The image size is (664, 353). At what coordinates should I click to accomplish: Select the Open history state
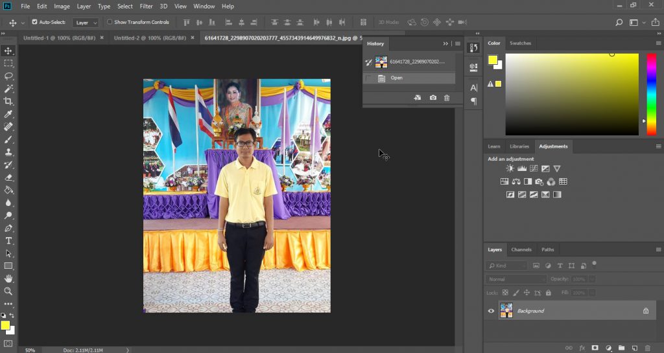[396, 78]
